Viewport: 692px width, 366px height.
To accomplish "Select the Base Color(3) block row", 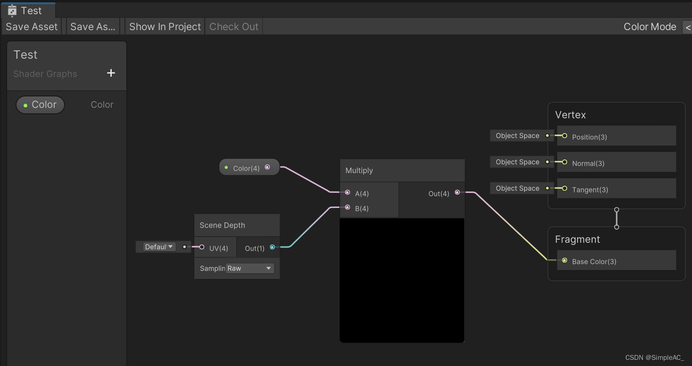I will coord(617,261).
